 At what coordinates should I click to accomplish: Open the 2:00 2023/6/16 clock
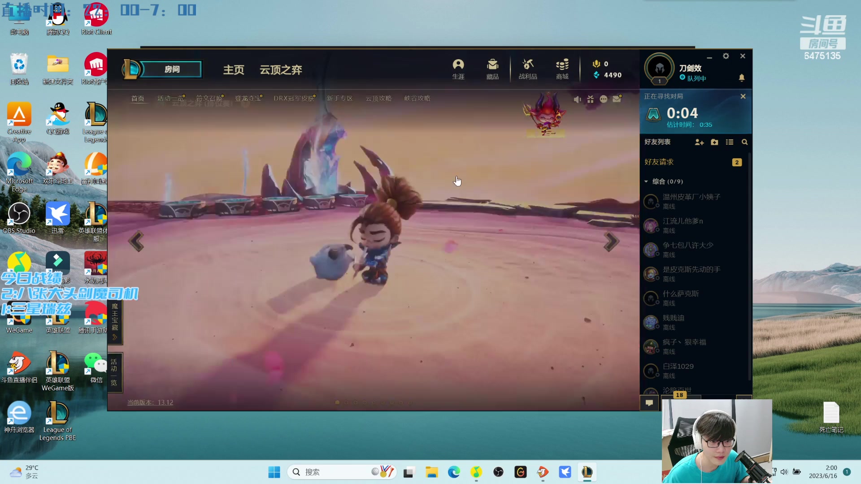(823, 472)
